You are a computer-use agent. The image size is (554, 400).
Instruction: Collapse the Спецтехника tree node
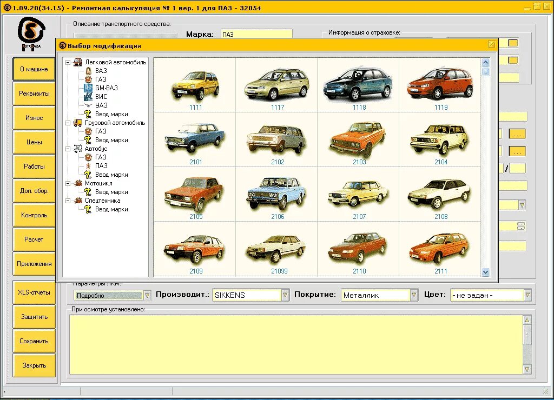(x=68, y=201)
